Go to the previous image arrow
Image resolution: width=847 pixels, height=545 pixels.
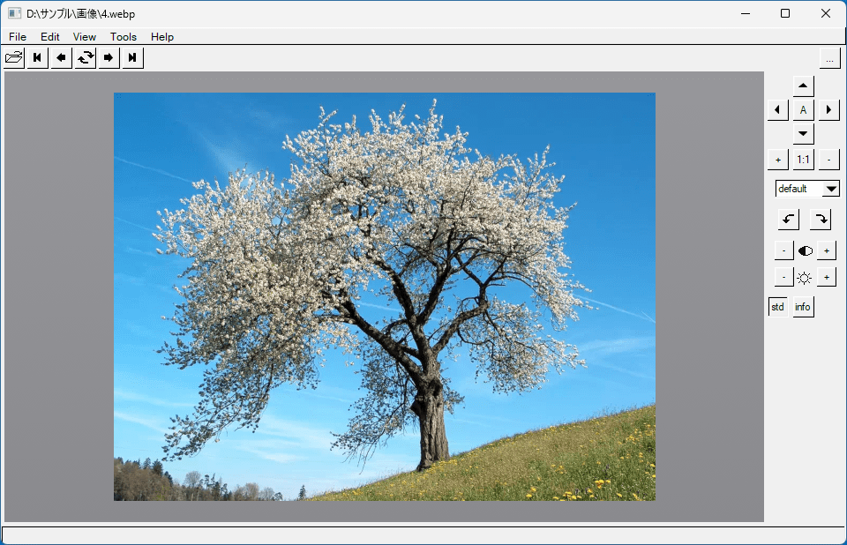[61, 57]
